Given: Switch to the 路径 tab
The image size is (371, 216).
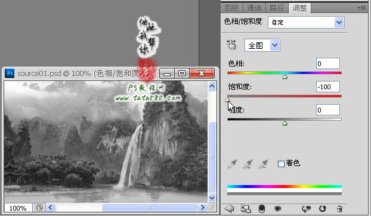Looking at the screenshot, I should tap(277, 8).
